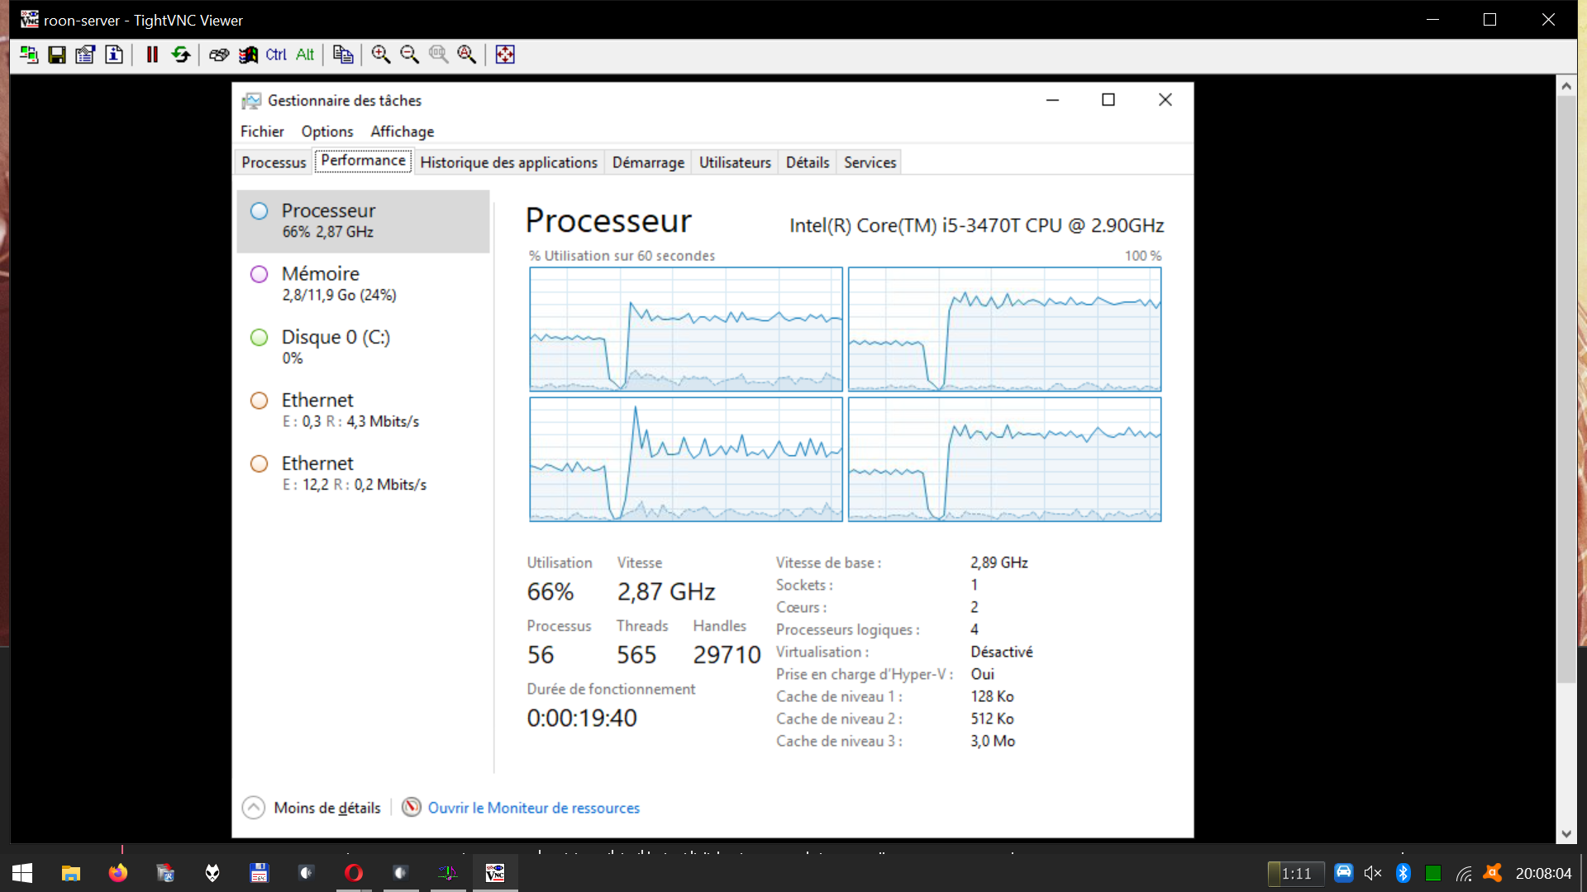
Task: Click the Save connection floppy icon
Action: [x=57, y=55]
